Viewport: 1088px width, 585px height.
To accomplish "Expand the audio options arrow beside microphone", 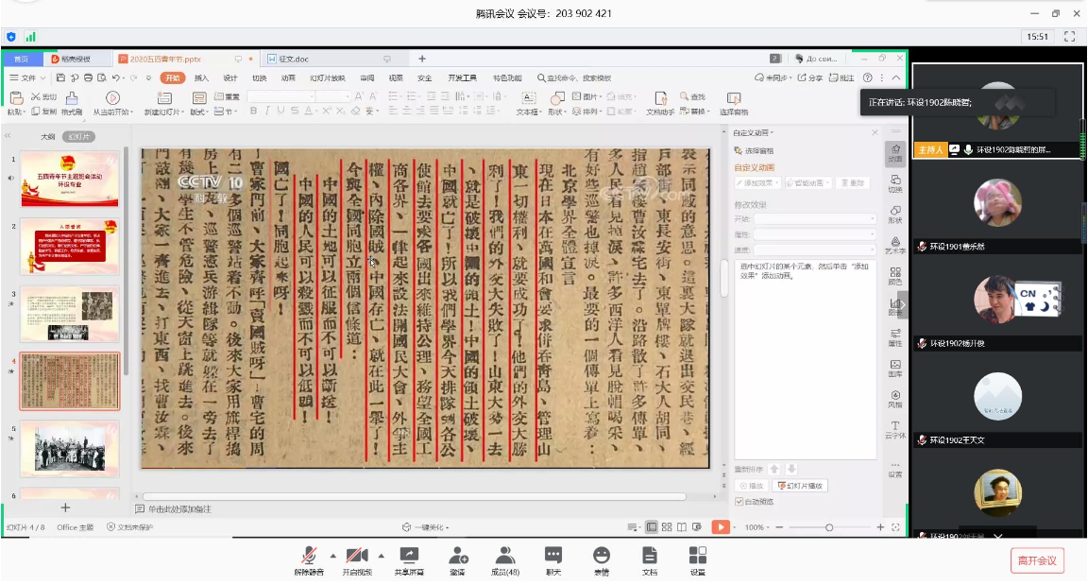I will click(x=332, y=555).
